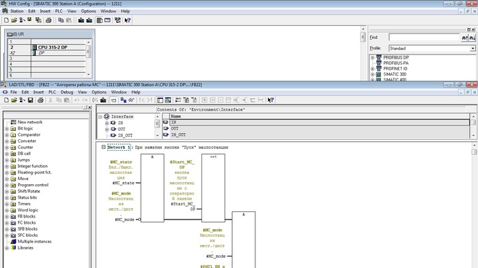Collapse Interface root node
This screenshot has width=478, height=268.
[100, 117]
